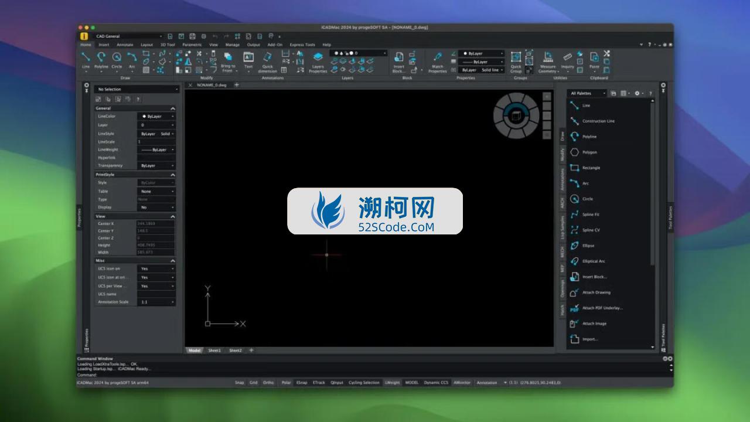Click the Quick dimension tool
Image resolution: width=750 pixels, height=422 pixels.
click(268, 62)
